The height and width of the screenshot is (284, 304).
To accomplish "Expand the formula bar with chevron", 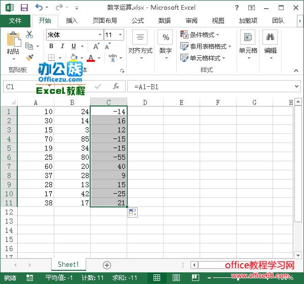I will pos(296,86).
